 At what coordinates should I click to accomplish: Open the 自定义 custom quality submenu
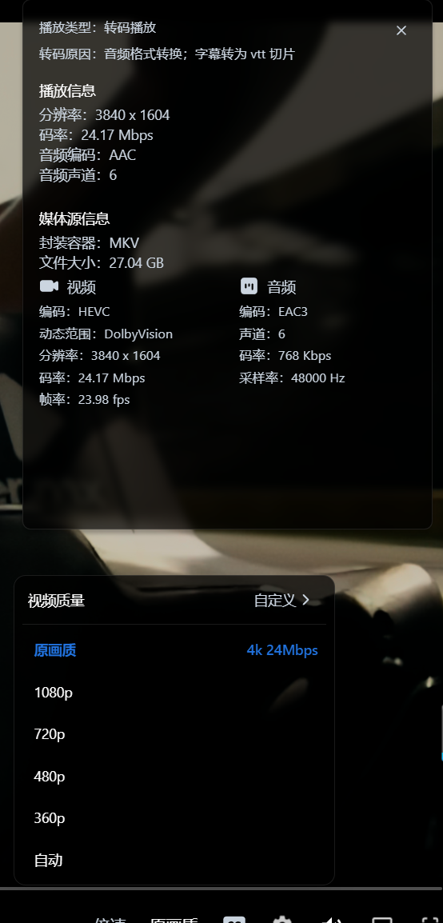[x=281, y=601]
